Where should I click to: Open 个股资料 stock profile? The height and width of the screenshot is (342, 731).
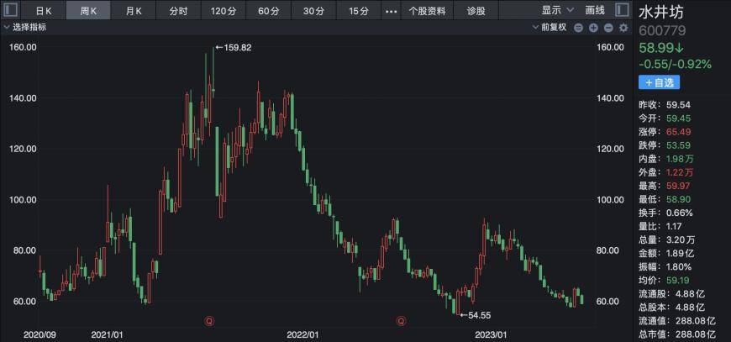click(x=427, y=11)
